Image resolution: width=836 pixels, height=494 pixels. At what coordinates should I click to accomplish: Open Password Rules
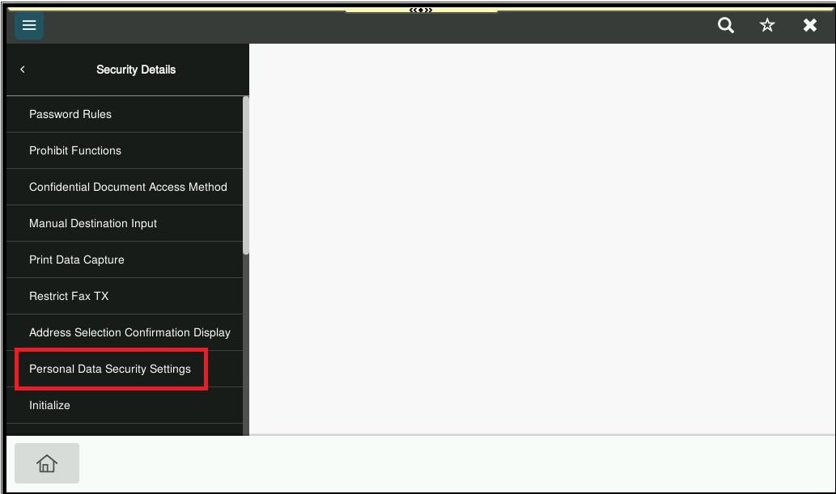pos(70,114)
